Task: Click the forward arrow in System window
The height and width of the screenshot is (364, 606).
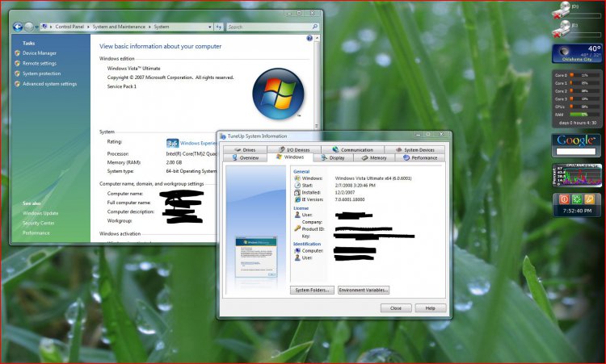Action: click(29, 27)
